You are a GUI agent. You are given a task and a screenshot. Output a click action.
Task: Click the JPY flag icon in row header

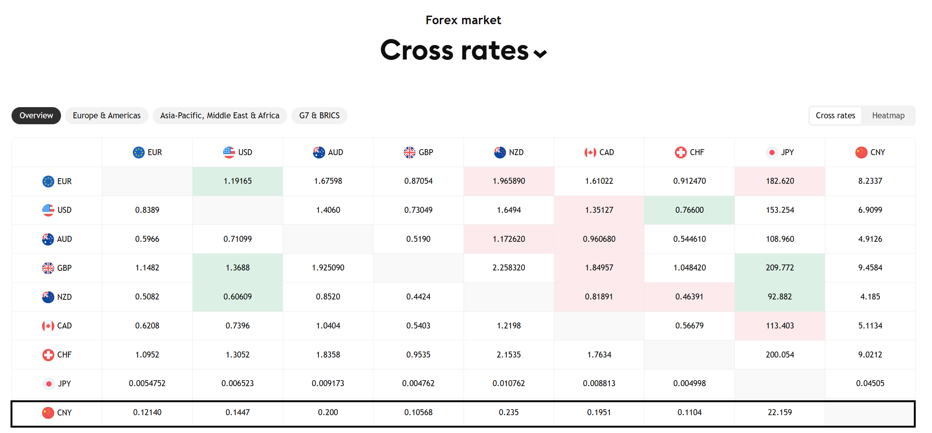click(x=49, y=384)
